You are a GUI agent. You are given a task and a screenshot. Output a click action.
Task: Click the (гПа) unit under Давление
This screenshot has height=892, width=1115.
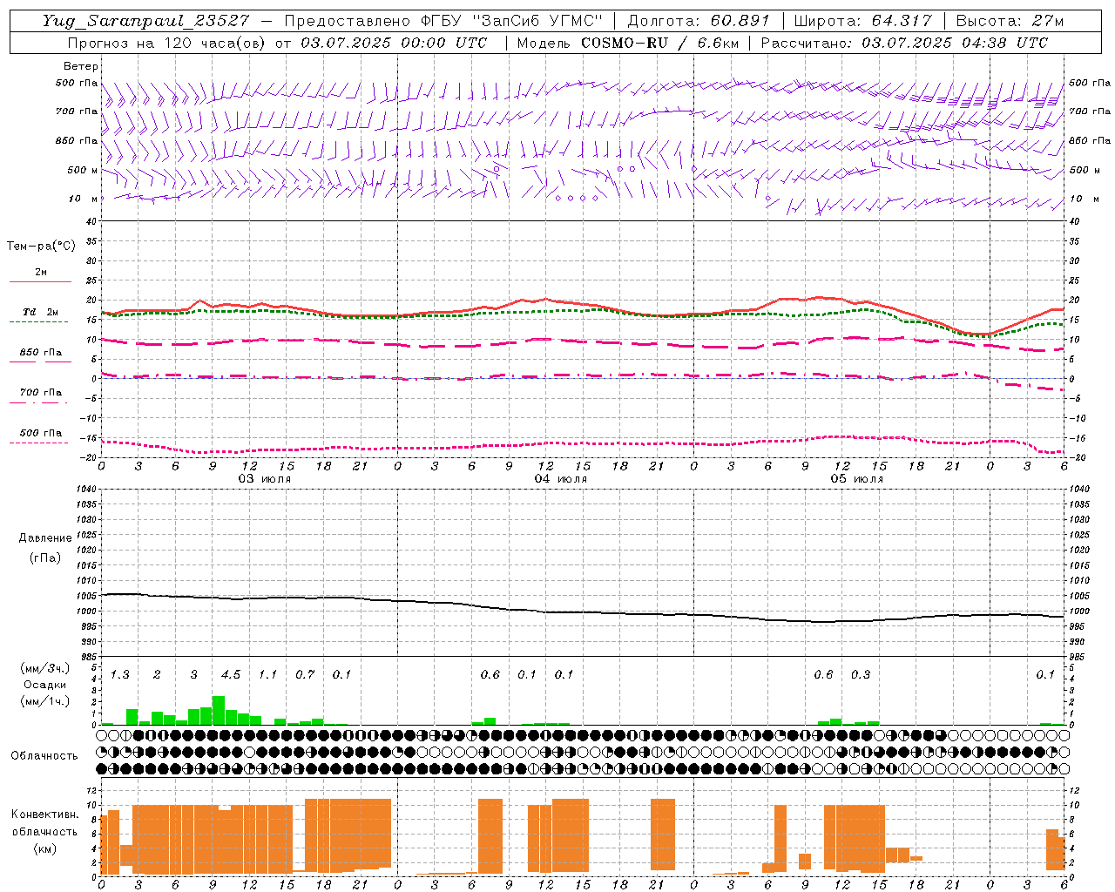[x=45, y=557]
